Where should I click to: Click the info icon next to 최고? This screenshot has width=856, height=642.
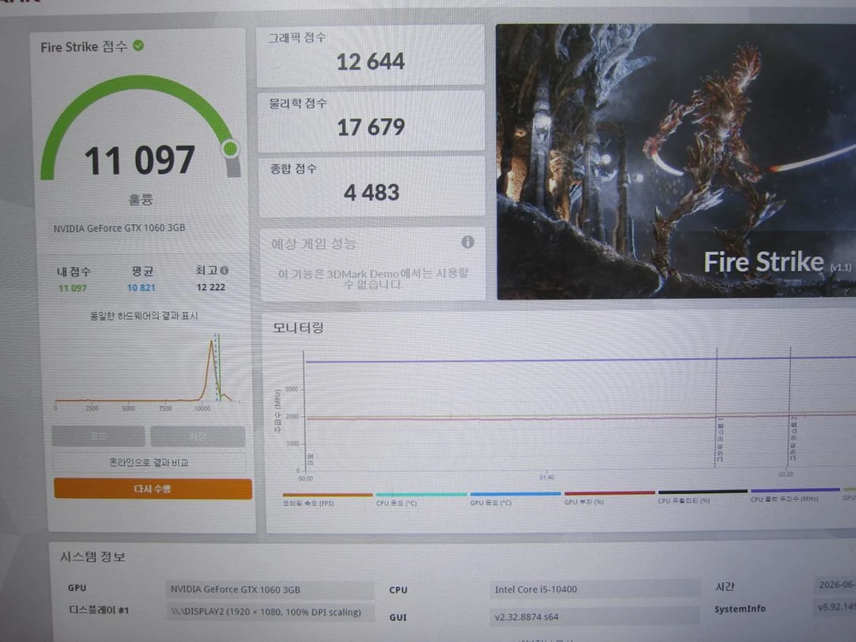pyautogui.click(x=224, y=270)
